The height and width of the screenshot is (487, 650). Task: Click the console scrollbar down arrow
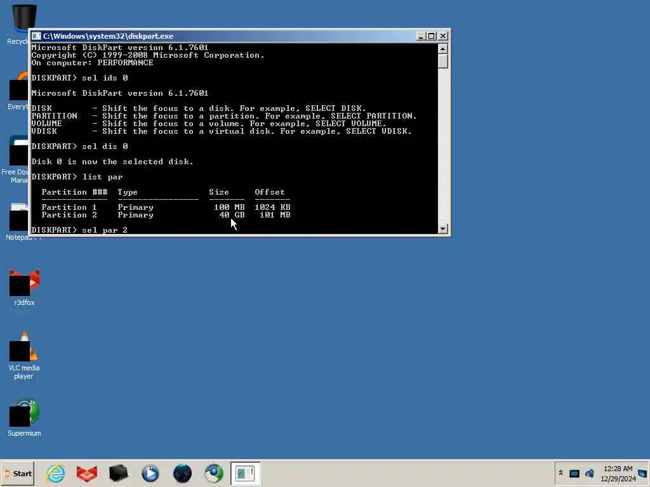pos(442,228)
